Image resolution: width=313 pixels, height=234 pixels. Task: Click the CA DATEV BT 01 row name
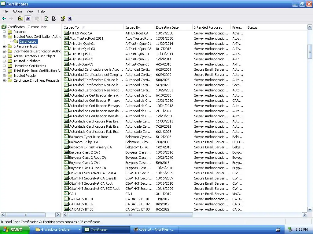pos(81,199)
